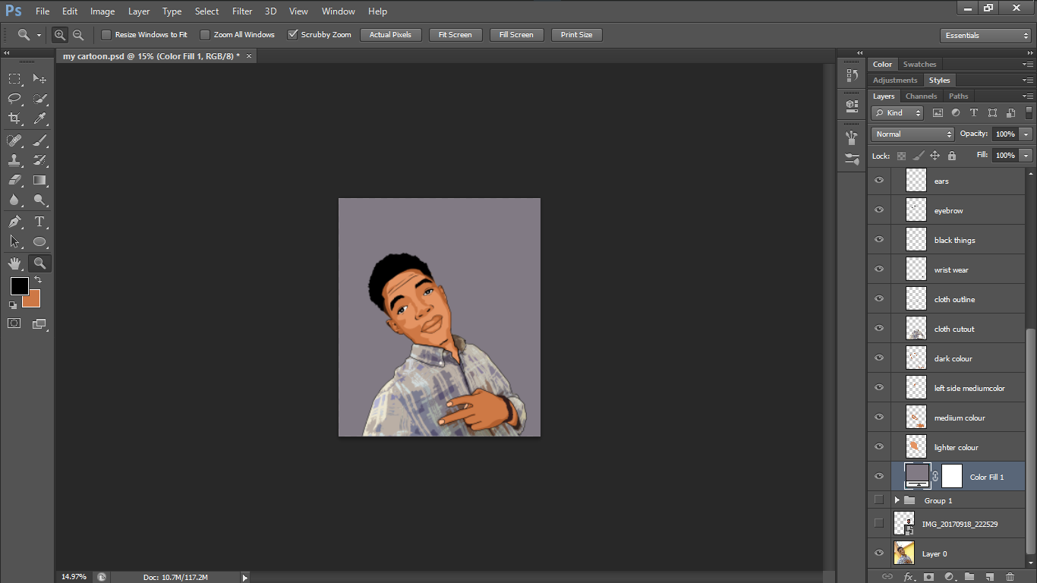Switch to the Paths tab
Viewport: 1037px width, 583px height.
pyautogui.click(x=959, y=96)
